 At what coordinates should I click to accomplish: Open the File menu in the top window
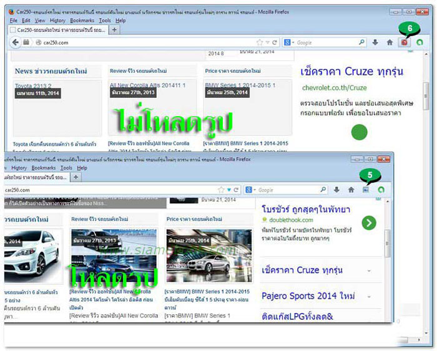[13, 21]
